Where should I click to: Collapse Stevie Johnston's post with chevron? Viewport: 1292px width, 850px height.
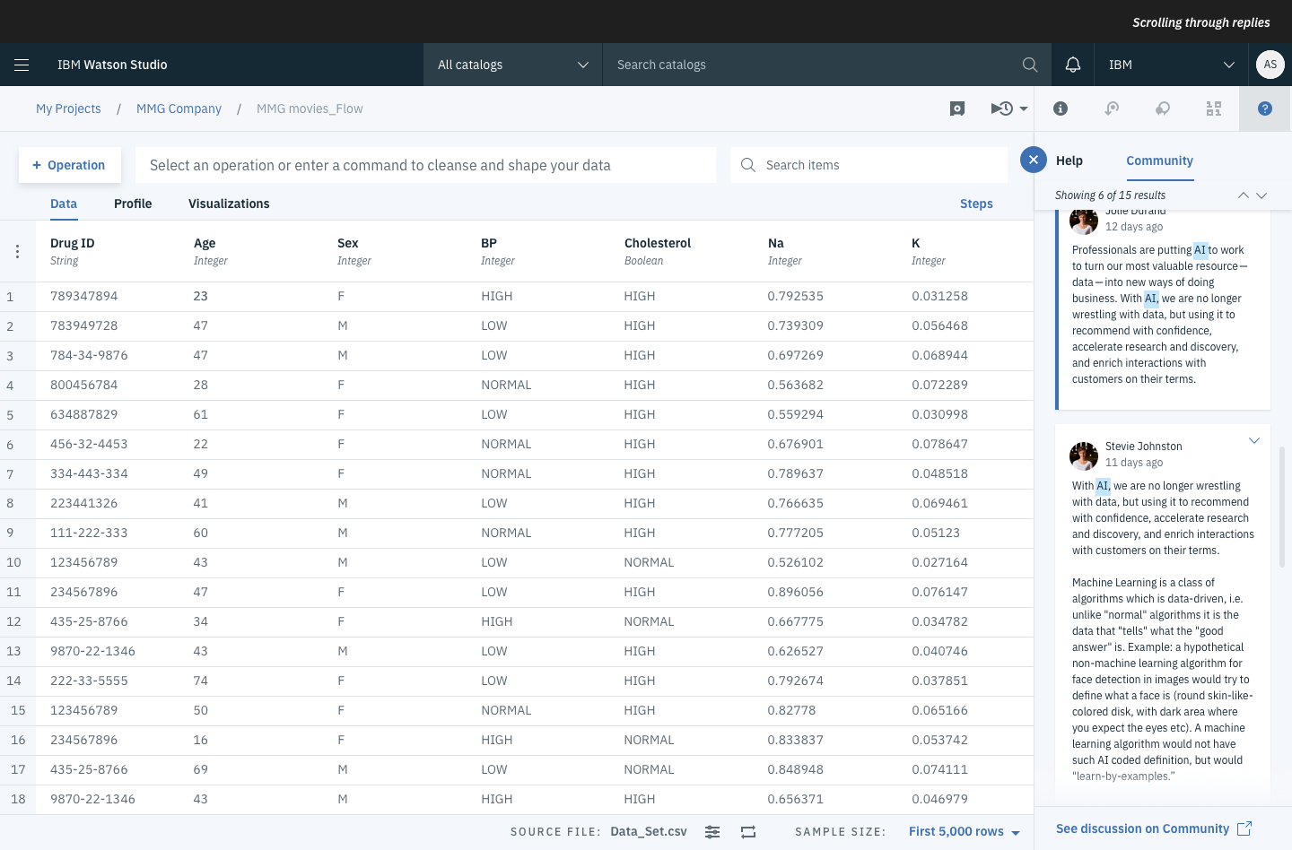(x=1253, y=440)
